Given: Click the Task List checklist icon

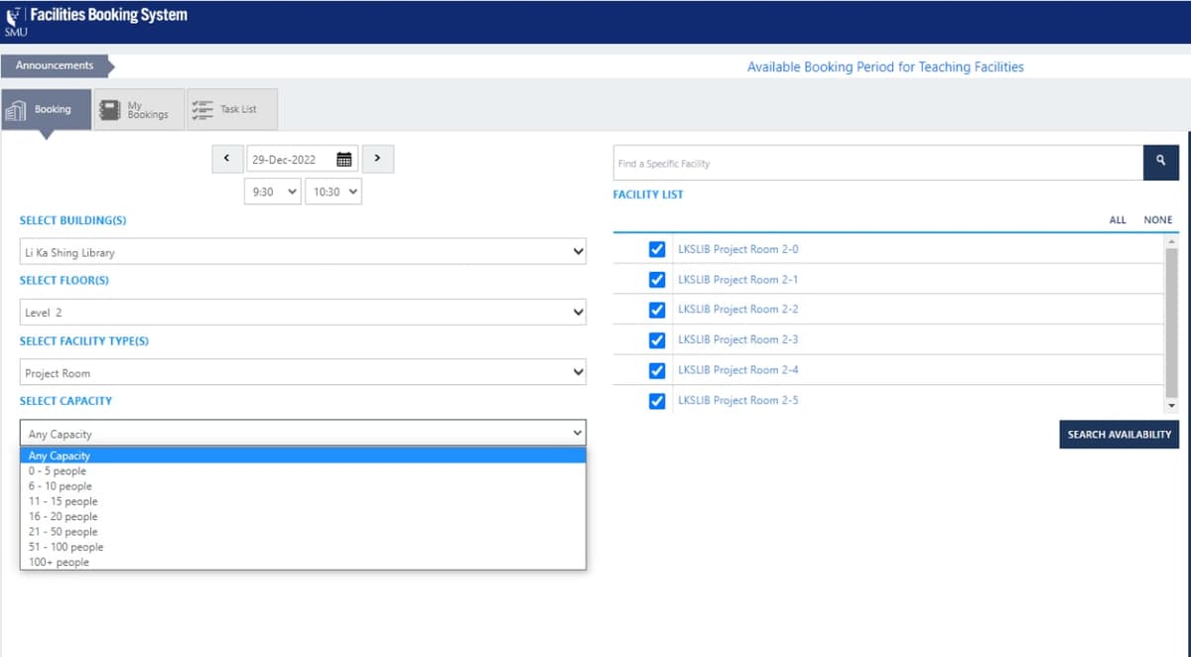Looking at the screenshot, I should 203,109.
